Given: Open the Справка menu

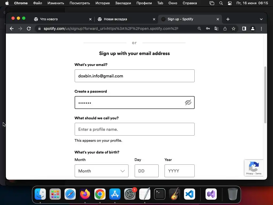Looking at the screenshot, I should (190, 3).
